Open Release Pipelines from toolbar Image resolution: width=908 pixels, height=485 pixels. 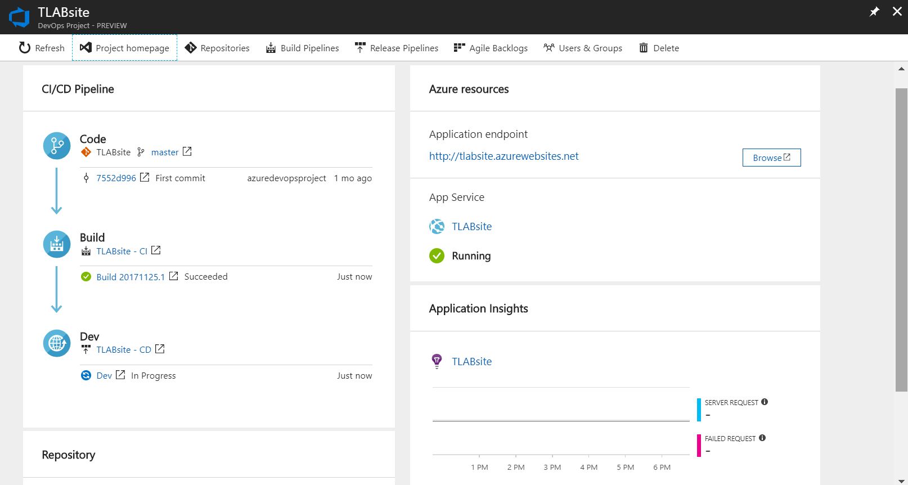(397, 48)
